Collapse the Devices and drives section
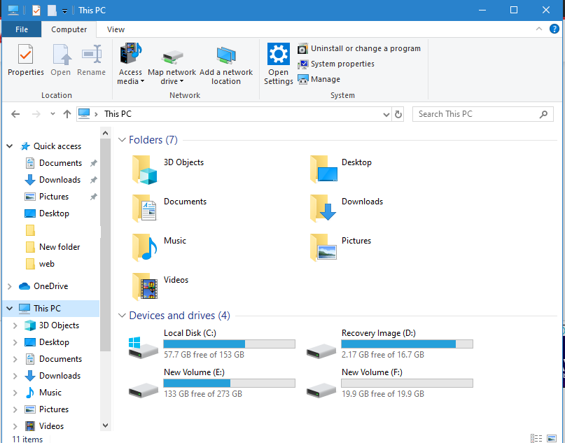 [122, 316]
